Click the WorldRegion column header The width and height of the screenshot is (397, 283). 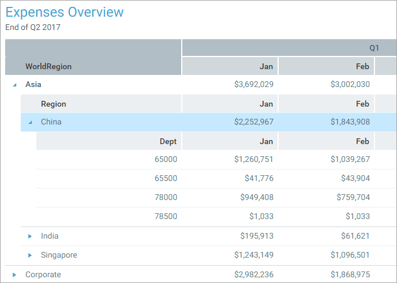click(x=48, y=66)
